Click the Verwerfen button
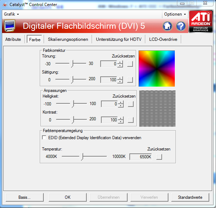The image size is (216, 208). coord(149,197)
